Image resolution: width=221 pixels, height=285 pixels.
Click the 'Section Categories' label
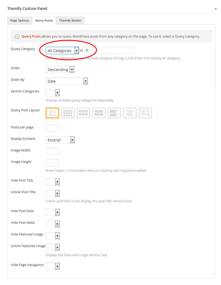(x=25, y=91)
